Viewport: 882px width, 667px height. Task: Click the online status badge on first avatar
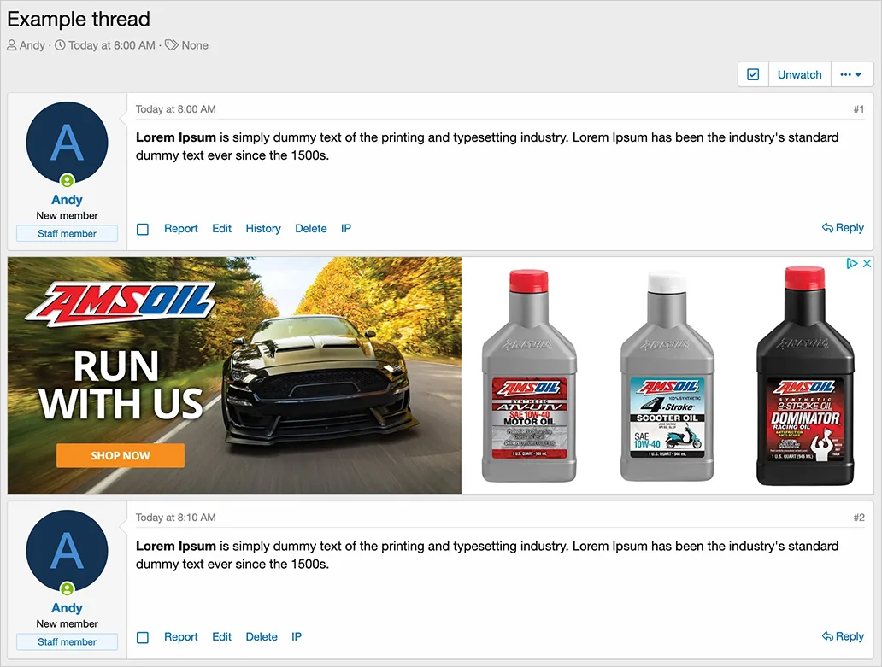click(x=67, y=180)
